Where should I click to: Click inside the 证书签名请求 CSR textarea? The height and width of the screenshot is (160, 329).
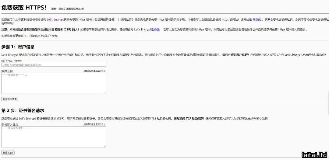click(x=54, y=137)
